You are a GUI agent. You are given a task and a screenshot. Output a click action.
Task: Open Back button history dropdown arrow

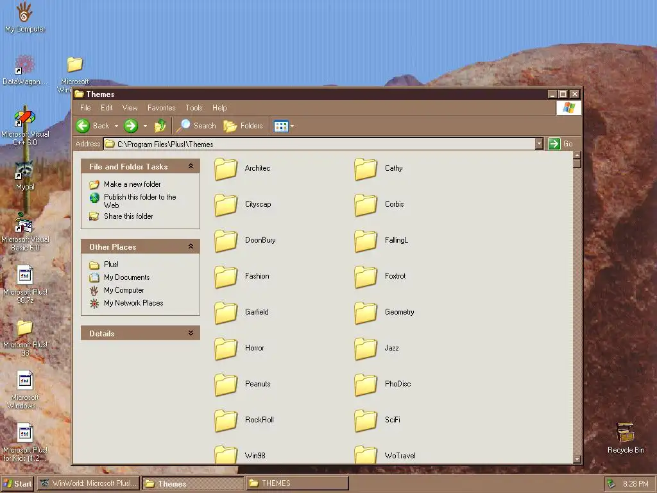pyautogui.click(x=116, y=126)
